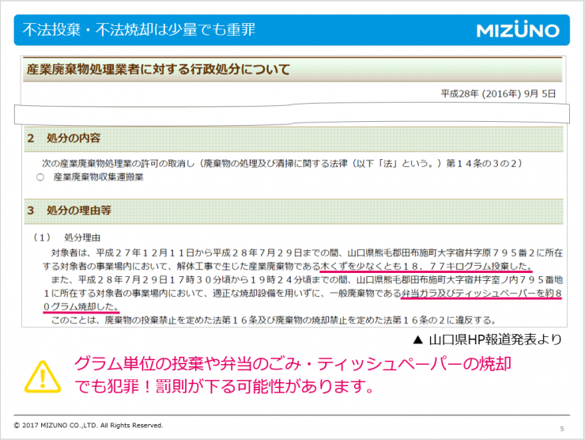Select the 産業廃棄物収集運搬業 bullet circle
The height and width of the screenshot is (440, 585).
40,177
